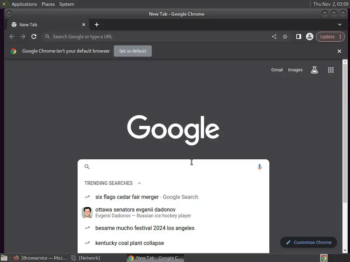
Task: Go forward using the forward arrow
Action: (x=23, y=37)
